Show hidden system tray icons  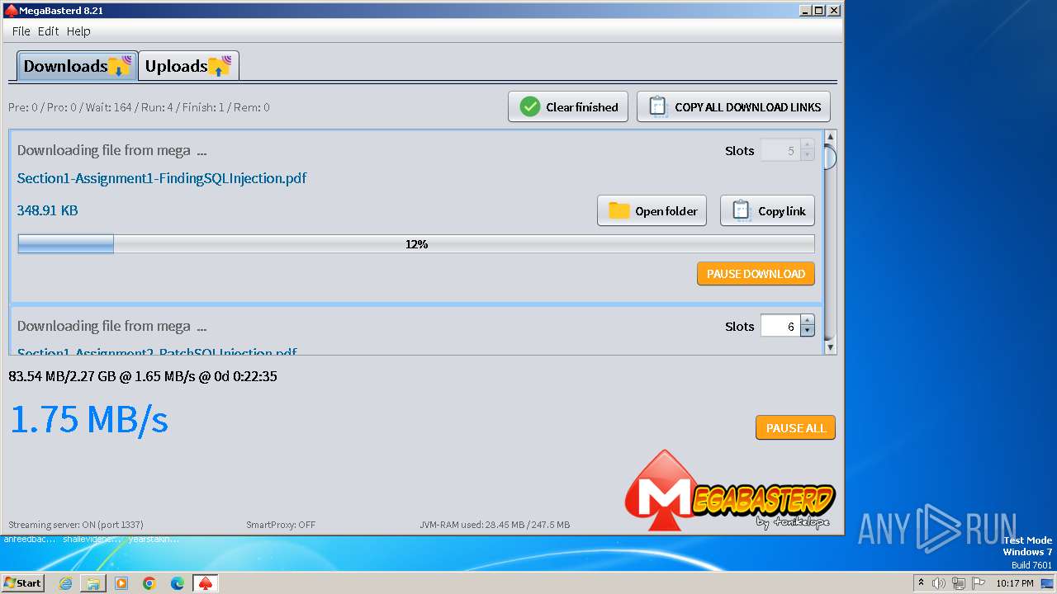coord(921,582)
